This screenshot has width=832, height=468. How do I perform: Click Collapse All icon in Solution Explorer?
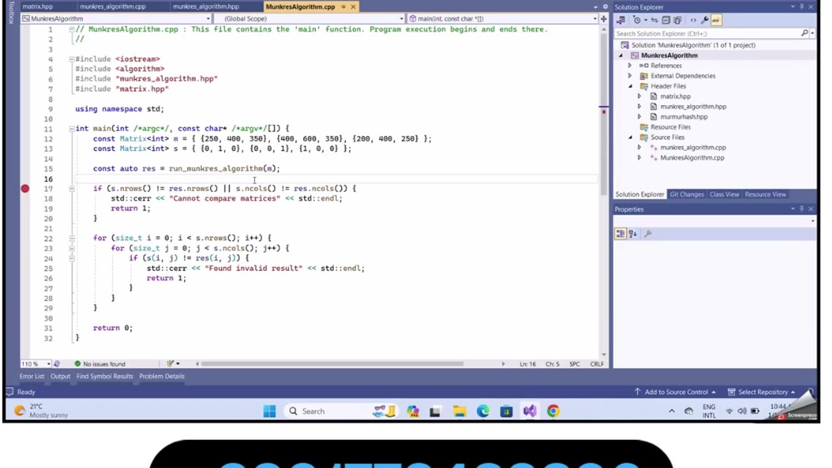[x=666, y=20]
